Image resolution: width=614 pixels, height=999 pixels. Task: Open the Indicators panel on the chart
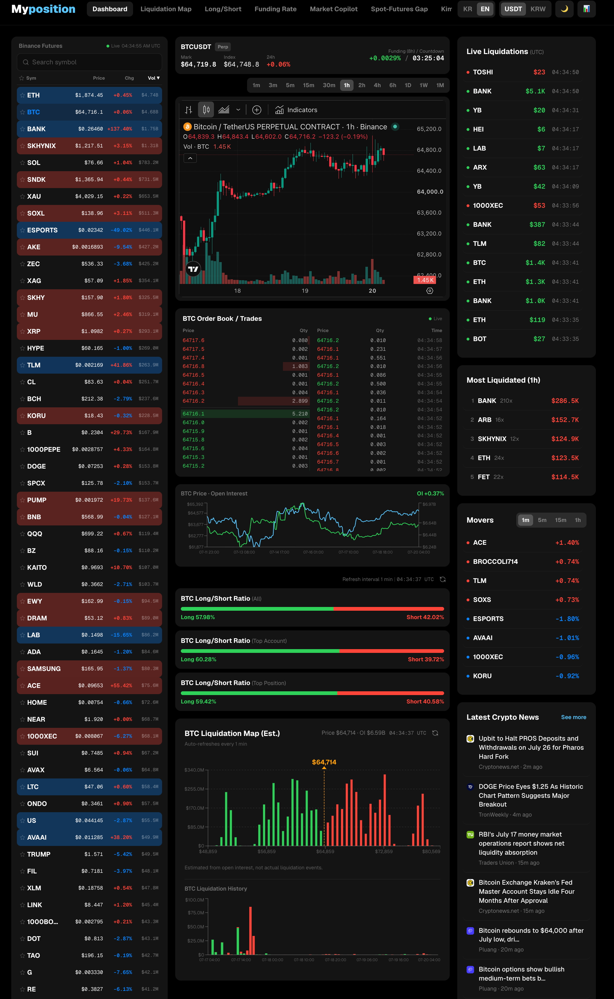point(296,110)
